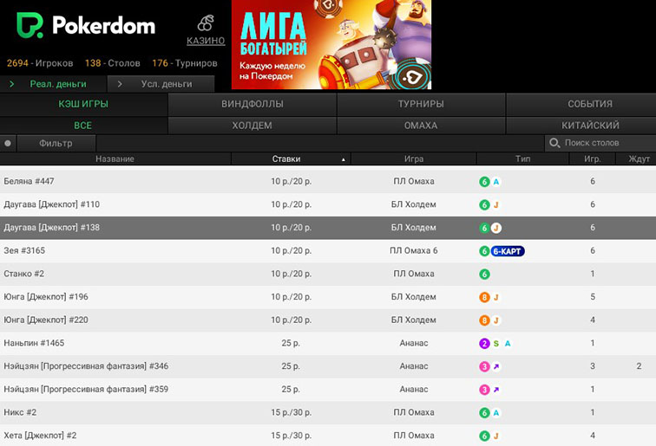The height and width of the screenshot is (446, 656).
Task: Click the arrow badge on Нэйцзян #346
Action: point(496,366)
